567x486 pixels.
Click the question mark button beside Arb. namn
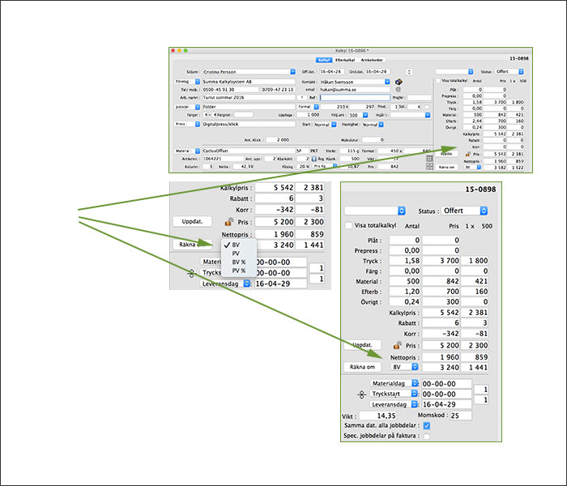[x=301, y=98]
